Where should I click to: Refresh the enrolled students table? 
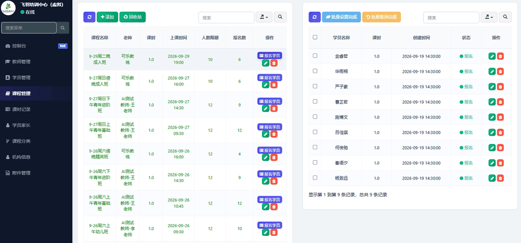314,17
